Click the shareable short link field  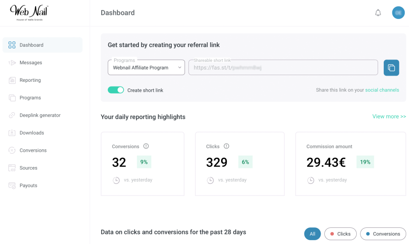point(283,68)
